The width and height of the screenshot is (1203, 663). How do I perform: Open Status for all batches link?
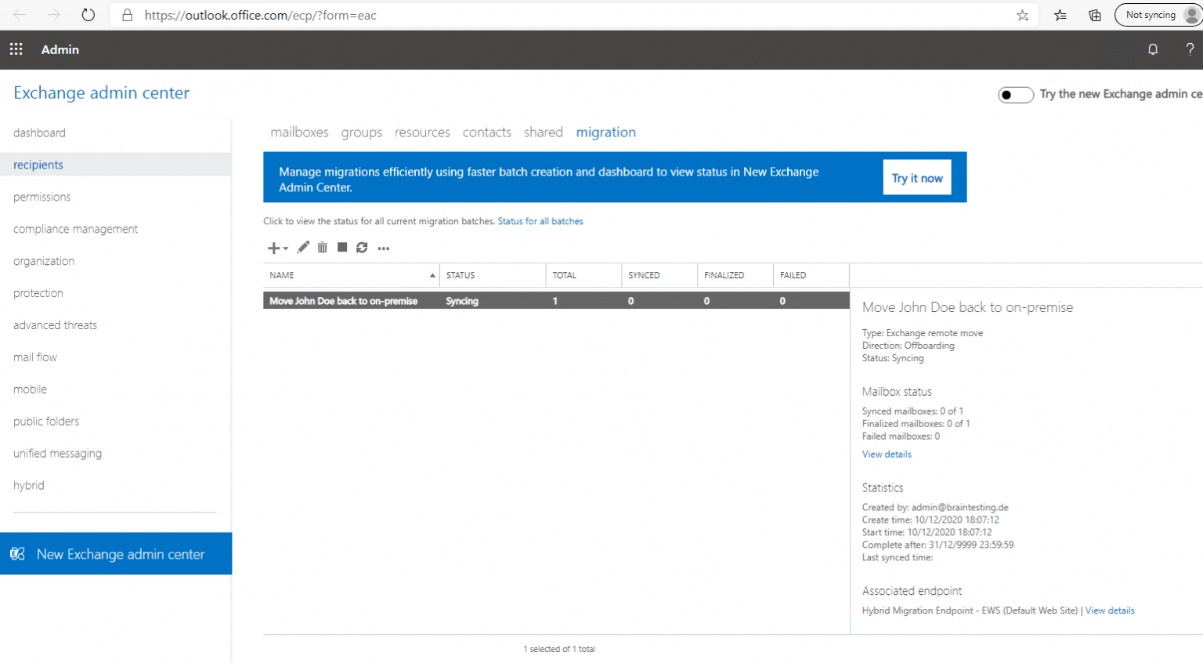(x=540, y=221)
